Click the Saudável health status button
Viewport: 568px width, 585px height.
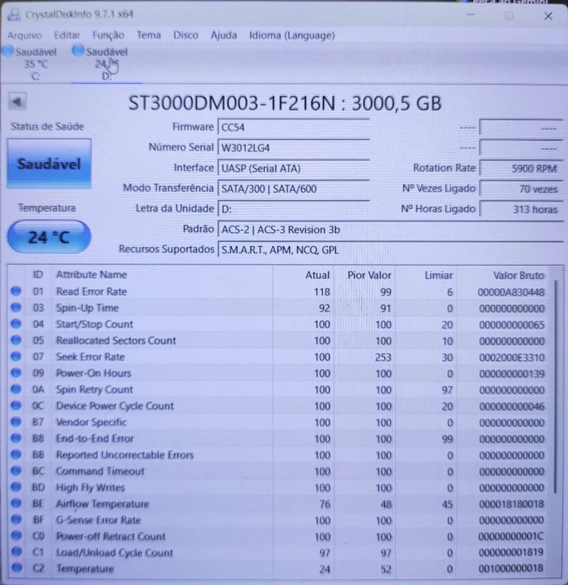click(49, 164)
